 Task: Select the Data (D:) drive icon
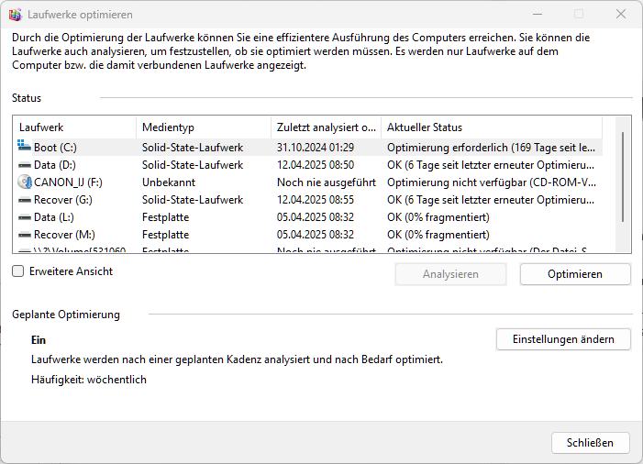[x=24, y=164]
